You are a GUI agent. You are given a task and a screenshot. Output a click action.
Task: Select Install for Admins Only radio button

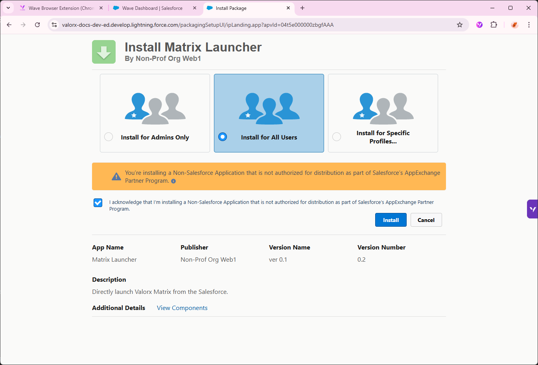[x=109, y=137]
